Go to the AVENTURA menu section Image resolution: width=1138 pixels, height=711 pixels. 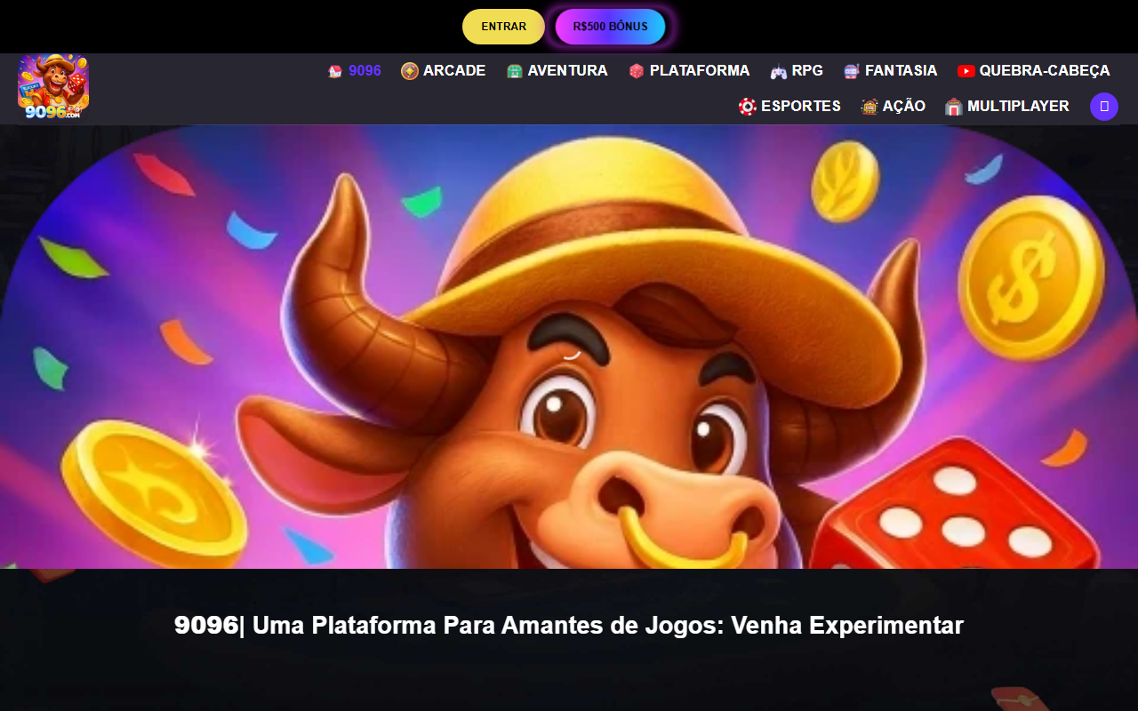(557, 71)
